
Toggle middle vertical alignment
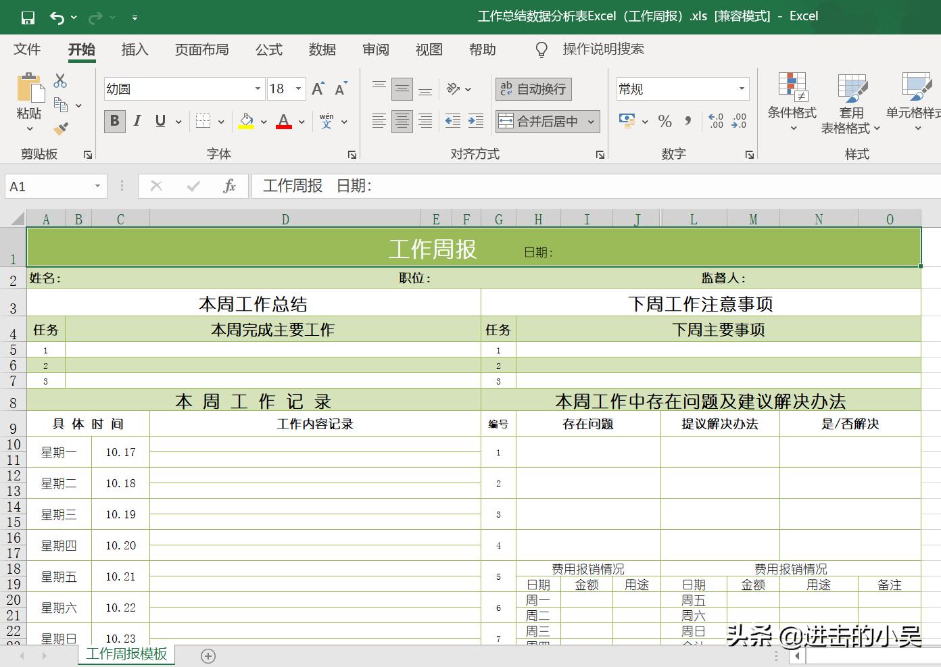(402, 89)
